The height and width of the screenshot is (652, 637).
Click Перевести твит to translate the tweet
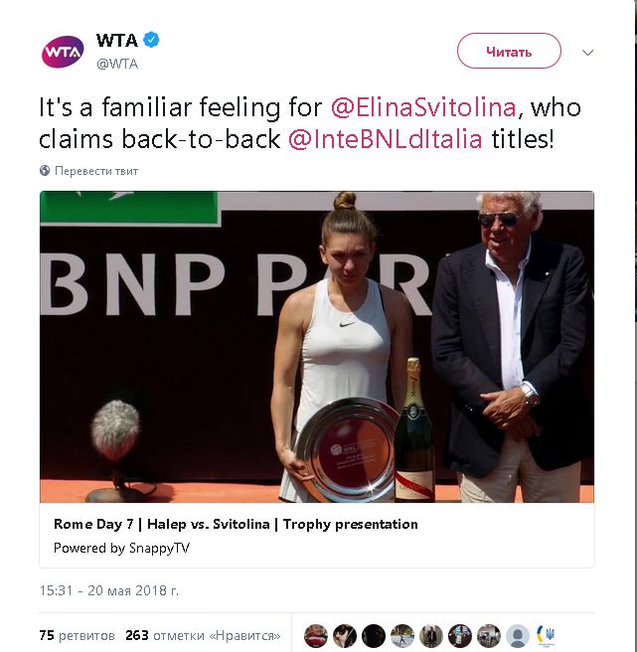96,171
